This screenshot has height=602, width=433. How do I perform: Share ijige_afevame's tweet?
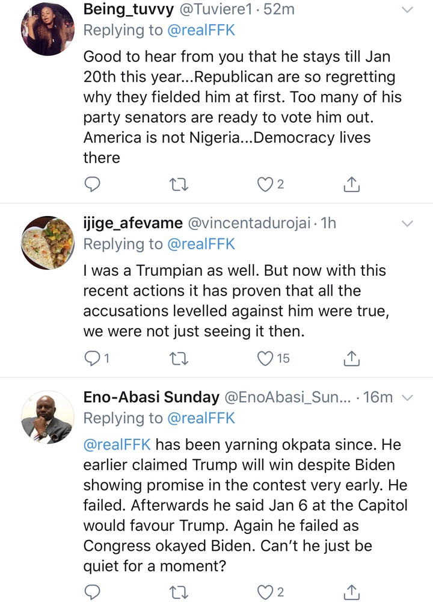point(351,358)
